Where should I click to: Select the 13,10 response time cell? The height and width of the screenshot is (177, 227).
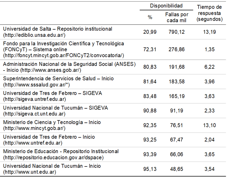click(209, 125)
